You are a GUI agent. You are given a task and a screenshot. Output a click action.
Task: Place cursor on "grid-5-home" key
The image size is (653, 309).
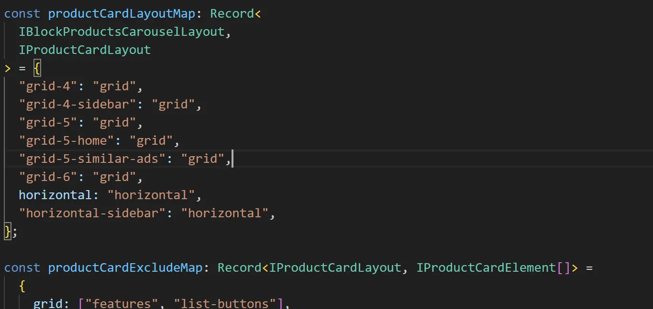(70, 140)
